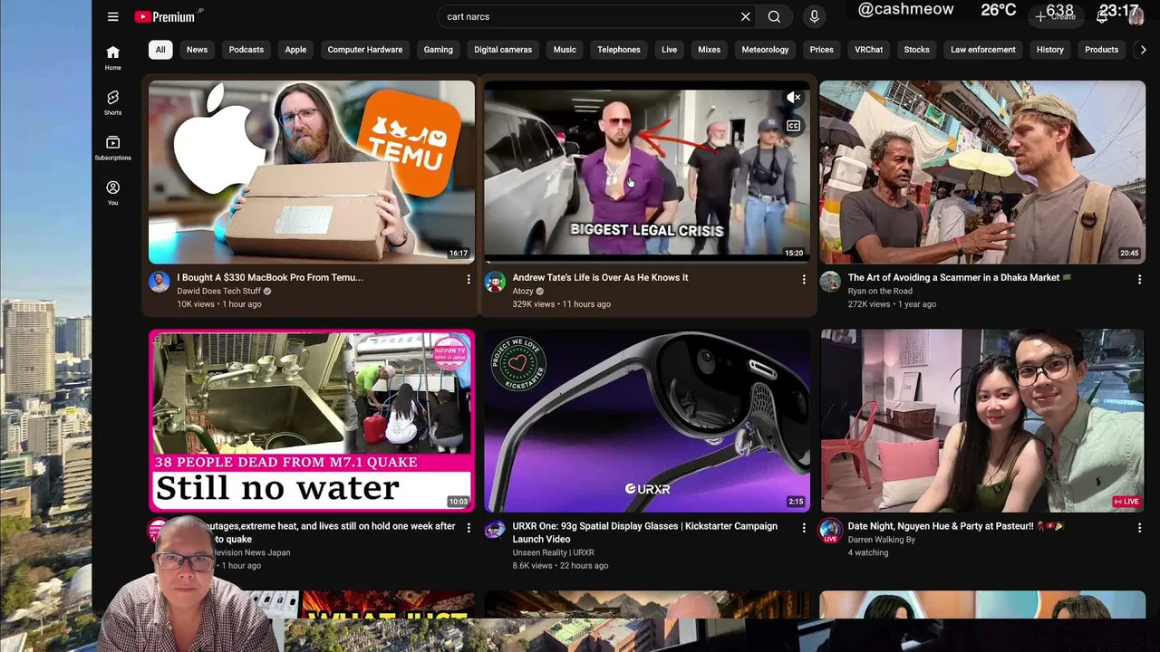Screen dimensions: 1160x652
Task: Clear the search box with the X
Action: click(x=745, y=16)
